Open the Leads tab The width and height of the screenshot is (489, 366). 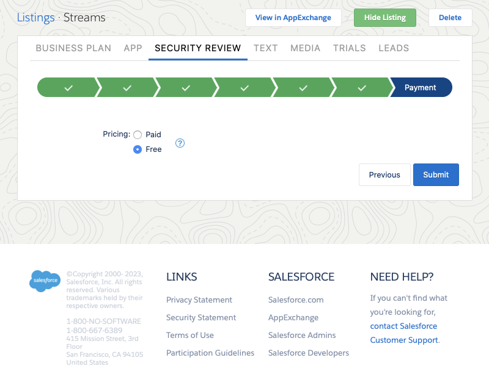click(394, 48)
